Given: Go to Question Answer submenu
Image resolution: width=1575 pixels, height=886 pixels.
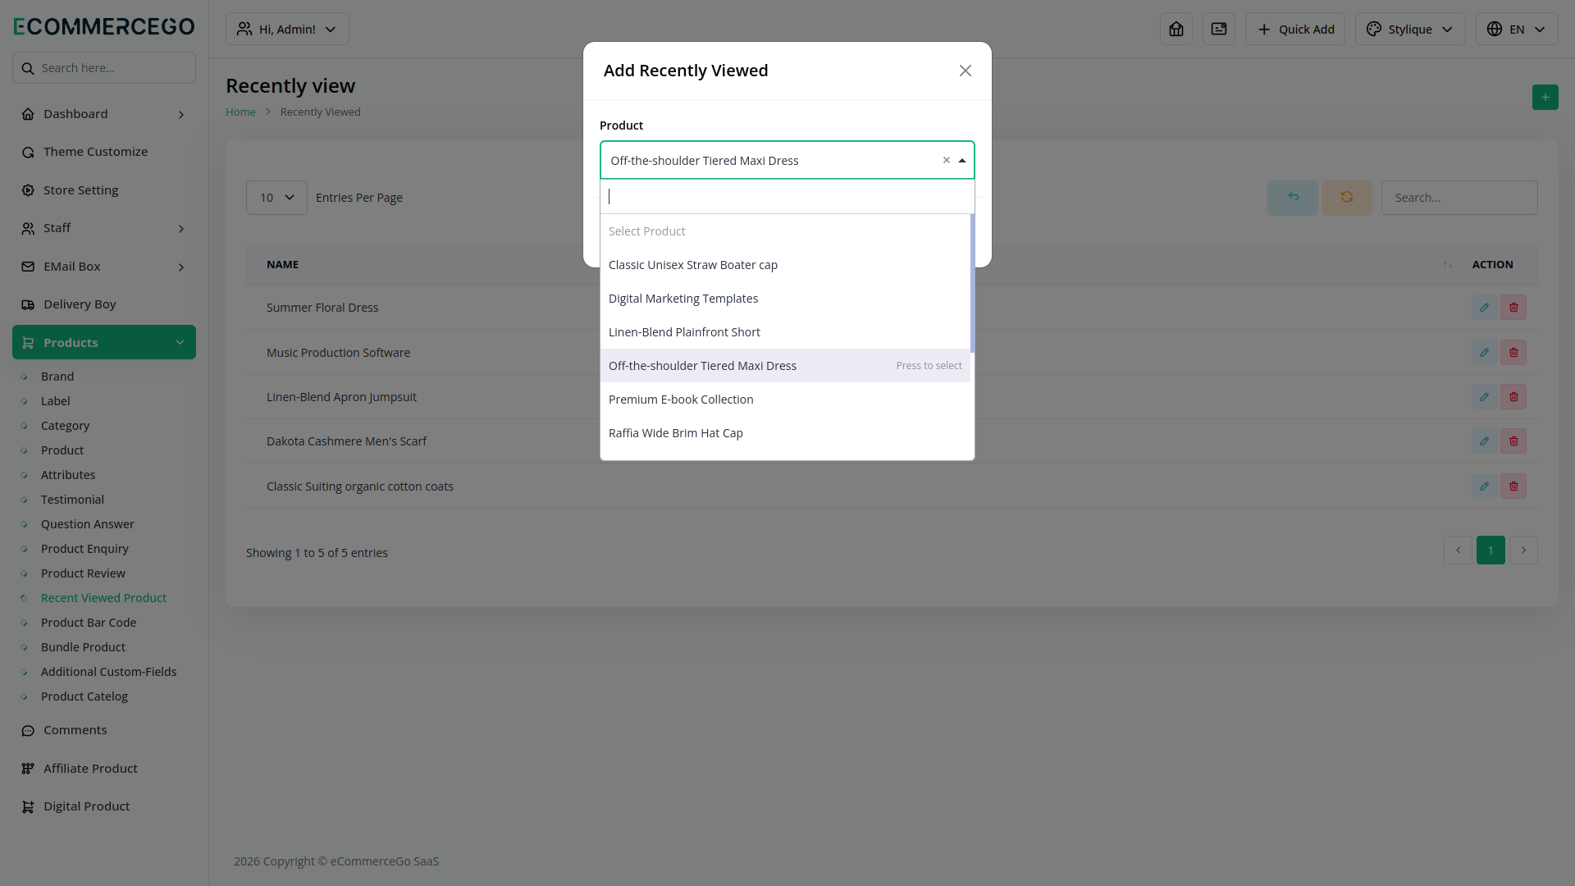Looking at the screenshot, I should click(x=88, y=524).
